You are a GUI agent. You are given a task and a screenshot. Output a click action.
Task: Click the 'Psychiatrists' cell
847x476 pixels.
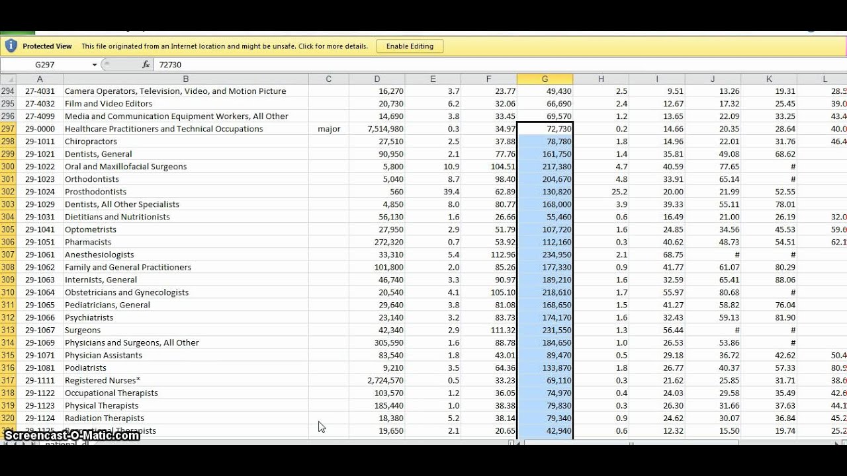186,317
